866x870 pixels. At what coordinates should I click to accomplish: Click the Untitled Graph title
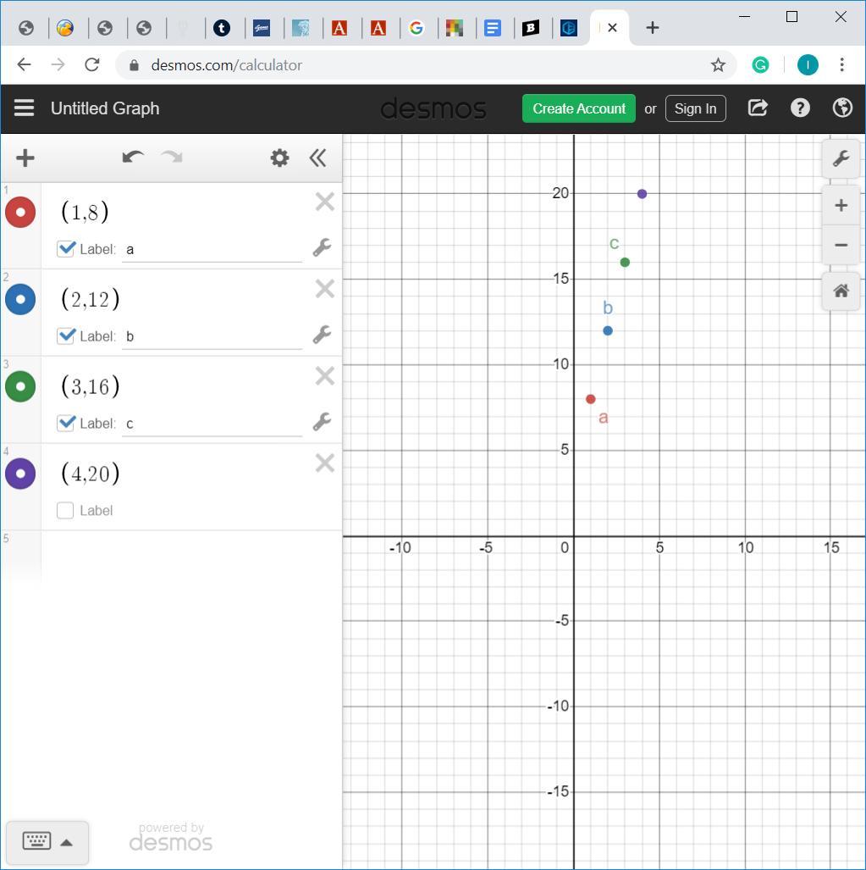[105, 108]
